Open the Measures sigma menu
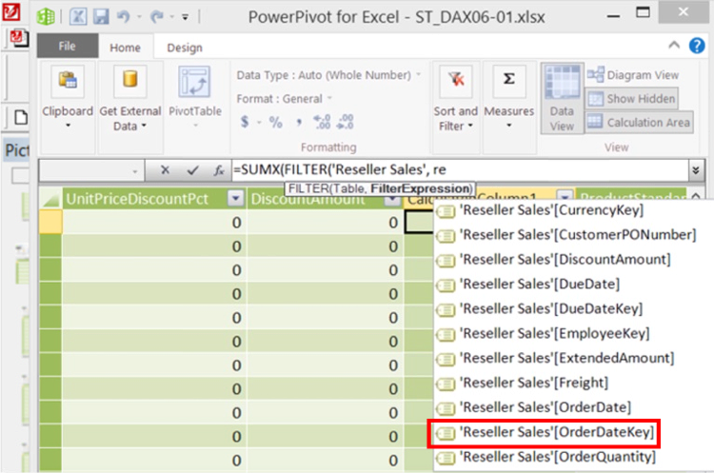Screen dimensions: 714x473 tap(508, 98)
